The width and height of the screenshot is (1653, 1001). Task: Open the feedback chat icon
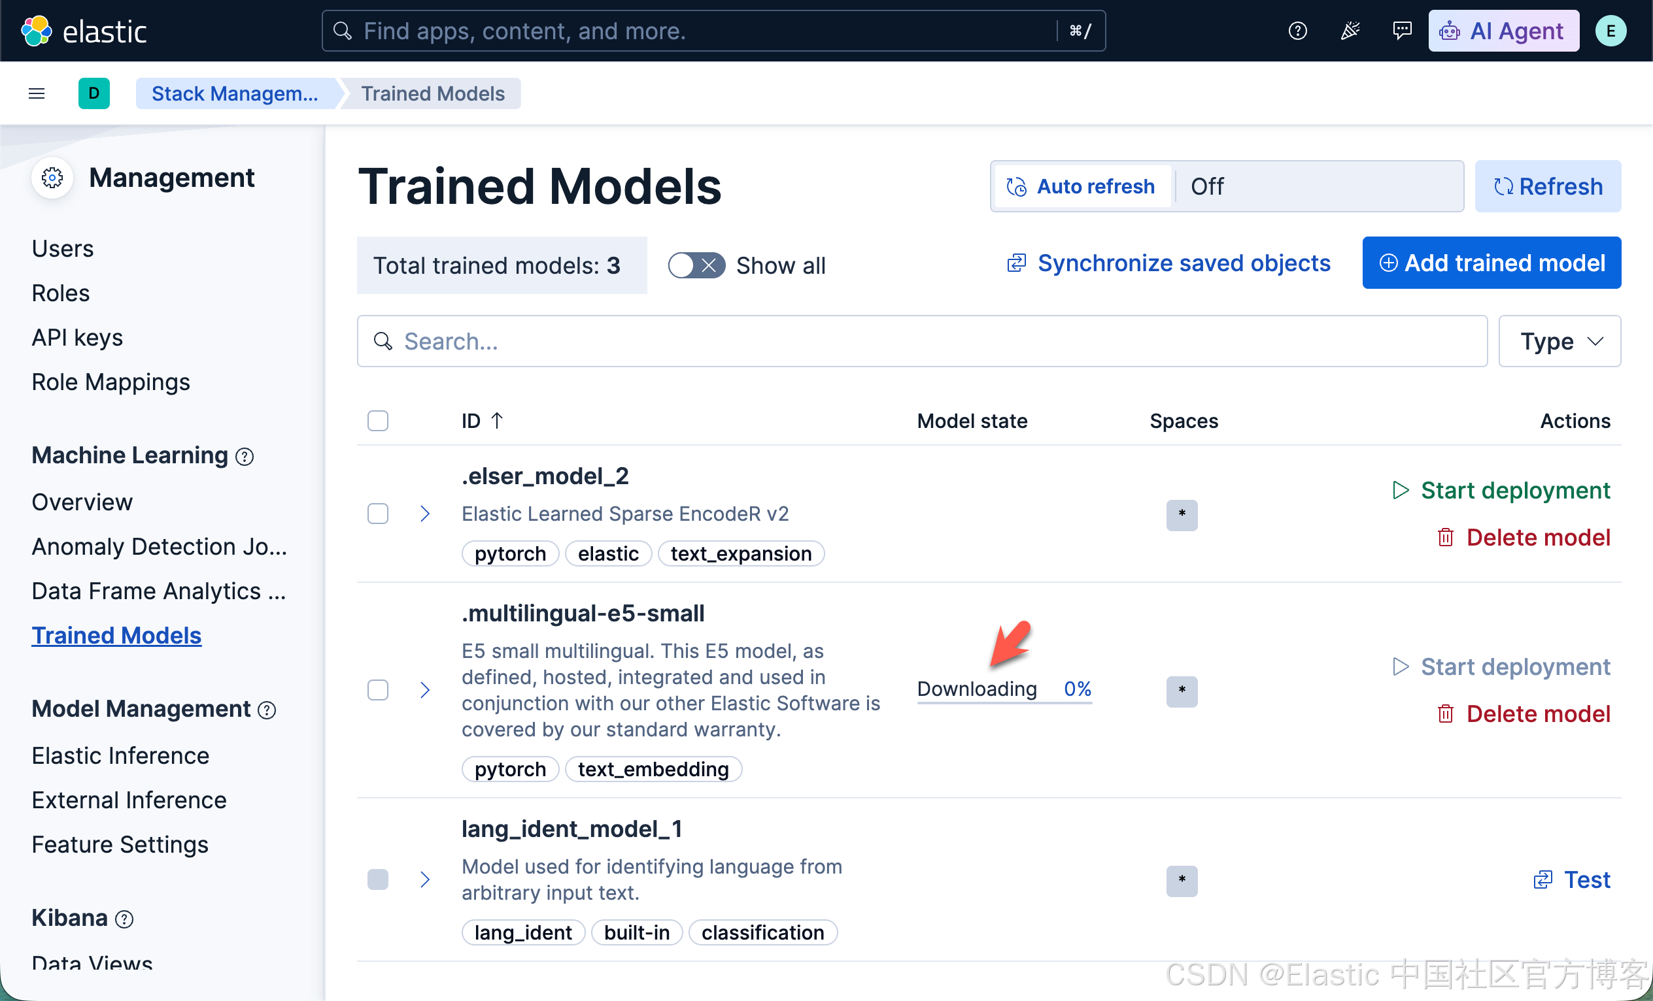pos(1401,31)
